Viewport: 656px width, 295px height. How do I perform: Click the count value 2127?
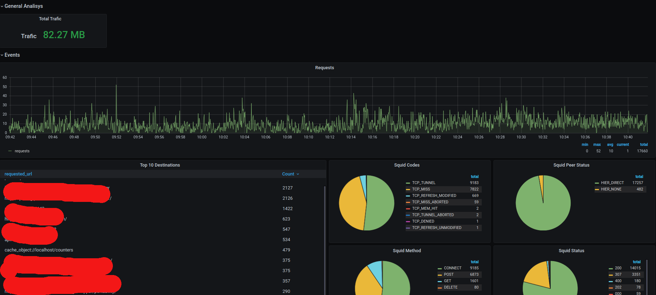[x=287, y=188]
